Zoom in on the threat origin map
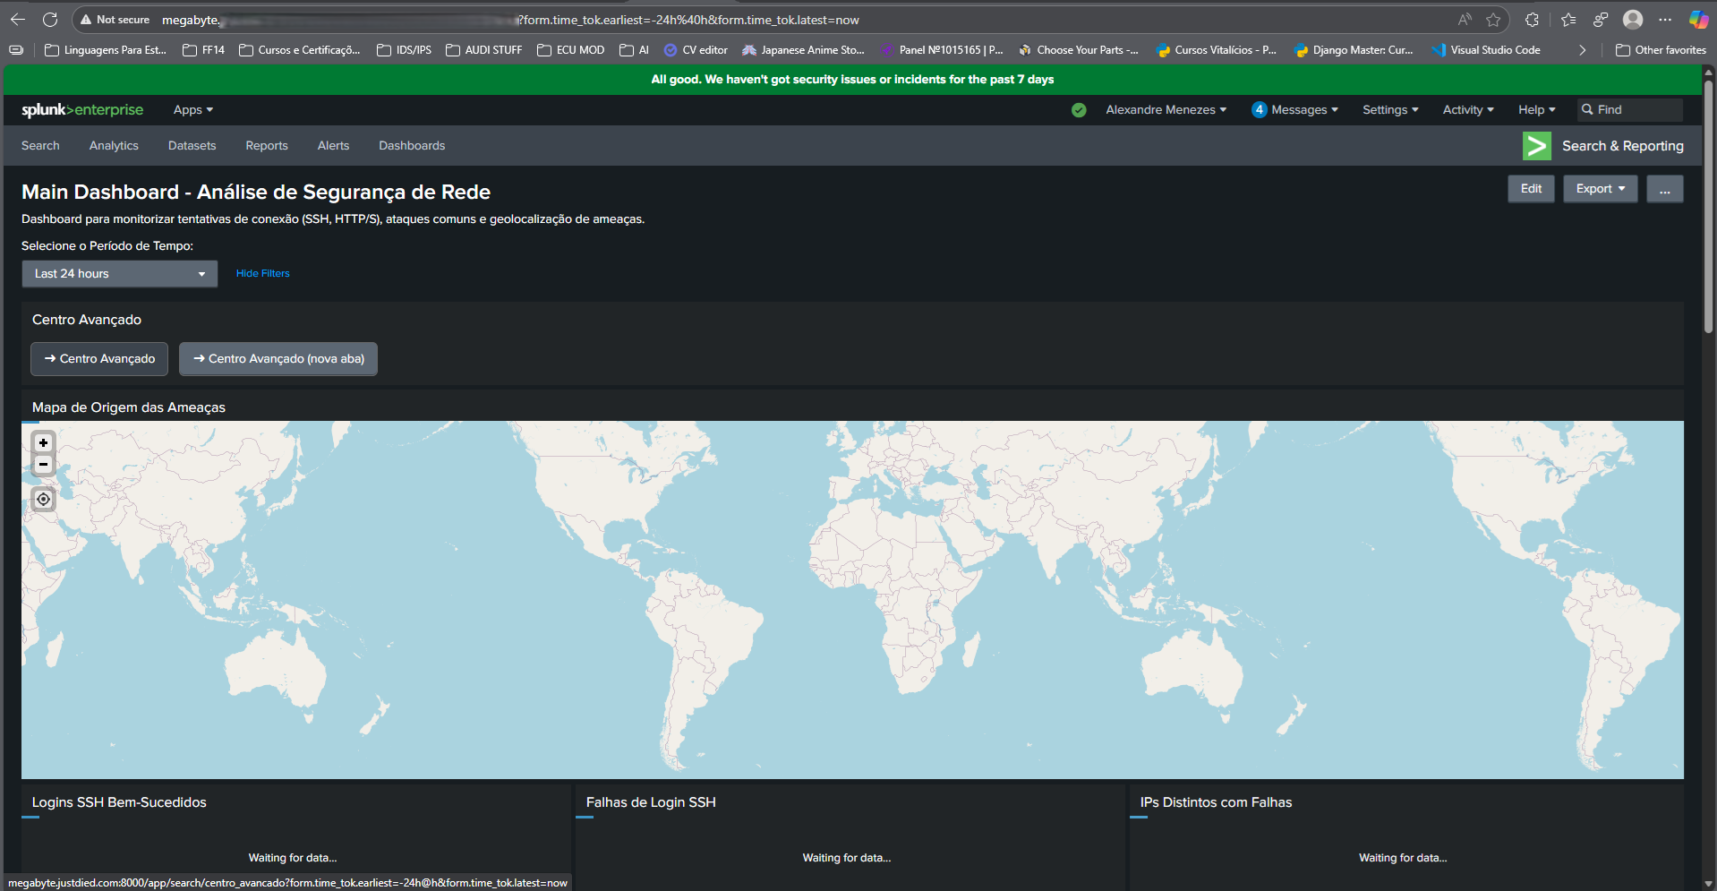 (x=42, y=441)
